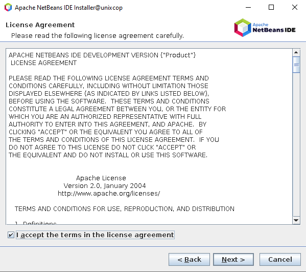The image size is (306, 272).
Task: Click the license scrollbar thumb
Action: (x=296, y=65)
